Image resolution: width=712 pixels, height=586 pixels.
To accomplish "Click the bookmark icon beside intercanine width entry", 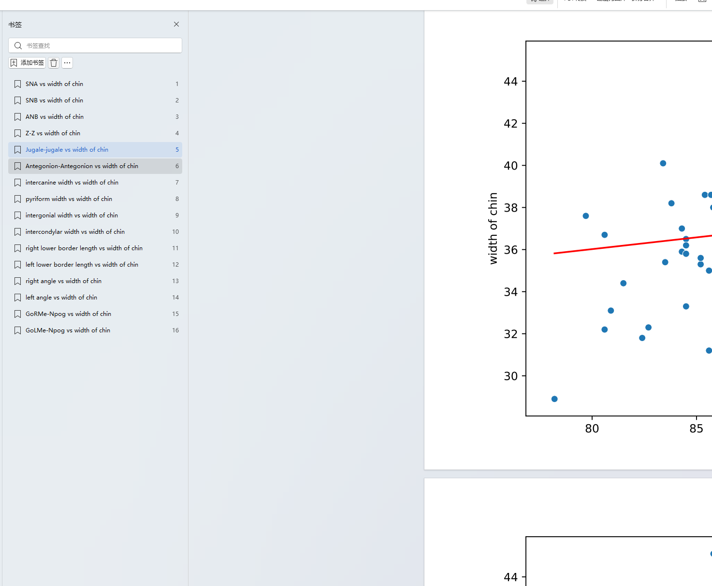I will coord(17,183).
